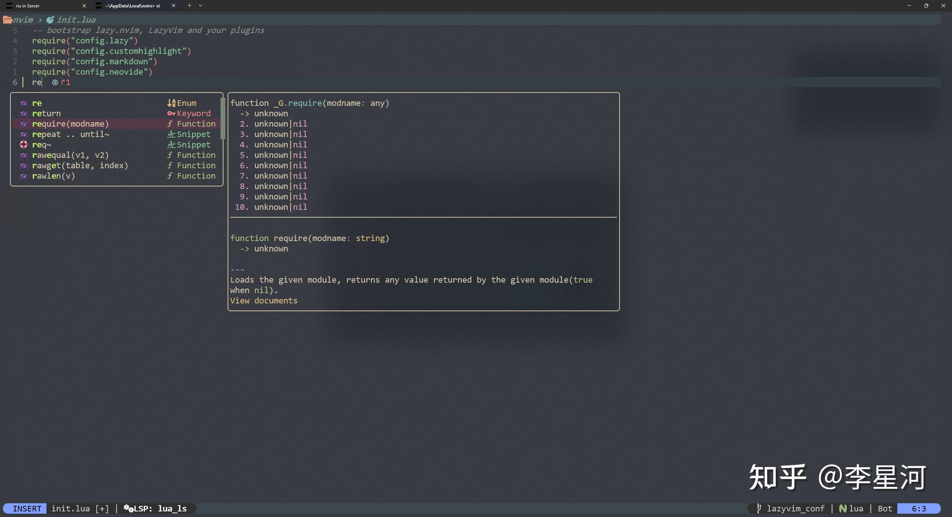The image size is (952, 517).
Task: Click the nvim folder icon in the breadcrumb bar
Action: click(x=7, y=20)
